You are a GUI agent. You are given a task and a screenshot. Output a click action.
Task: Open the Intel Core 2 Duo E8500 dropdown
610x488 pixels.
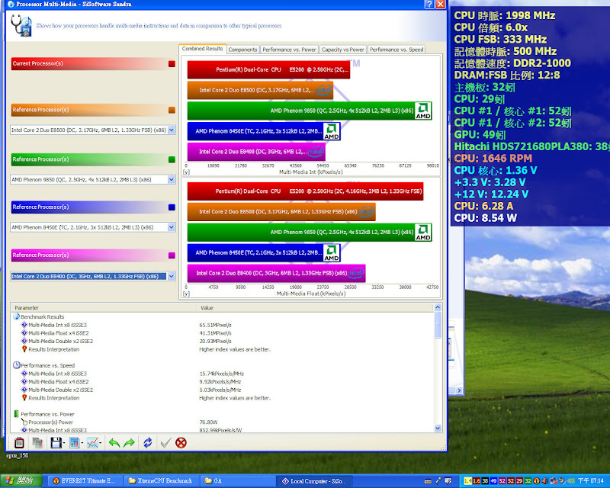(171, 130)
